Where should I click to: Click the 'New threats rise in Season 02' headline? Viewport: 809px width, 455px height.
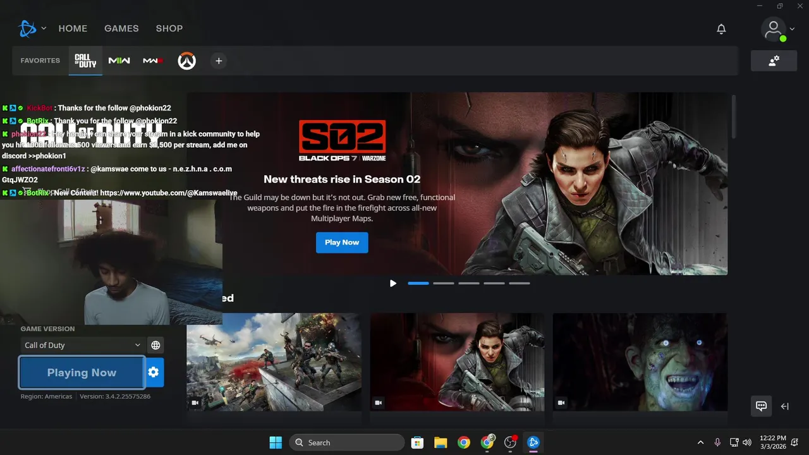click(x=342, y=179)
